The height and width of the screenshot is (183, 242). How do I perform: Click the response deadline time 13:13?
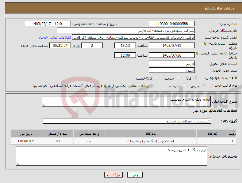[x=125, y=45]
